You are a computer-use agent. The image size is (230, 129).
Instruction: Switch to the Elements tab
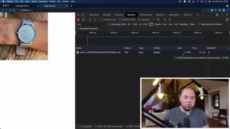94,15
